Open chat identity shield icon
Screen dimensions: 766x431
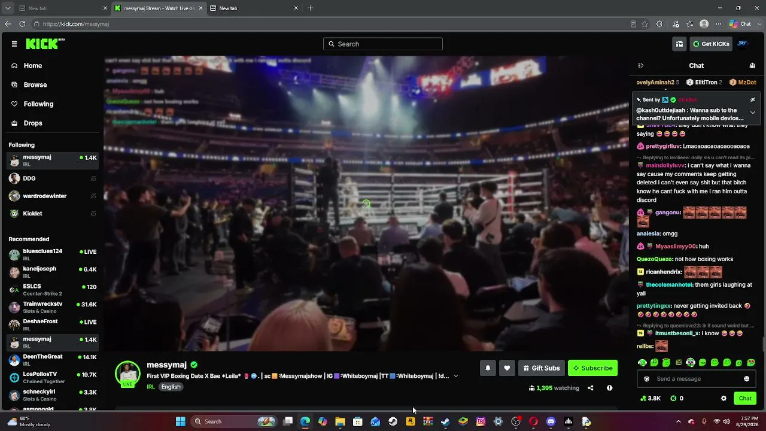click(646, 379)
